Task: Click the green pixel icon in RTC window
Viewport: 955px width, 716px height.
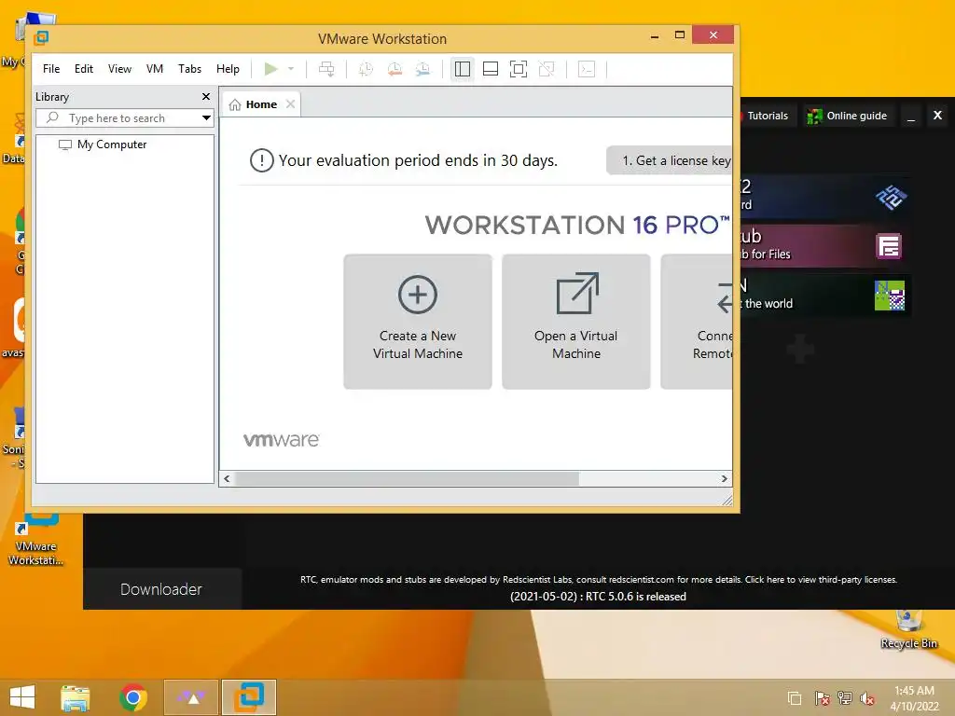Action: (889, 296)
